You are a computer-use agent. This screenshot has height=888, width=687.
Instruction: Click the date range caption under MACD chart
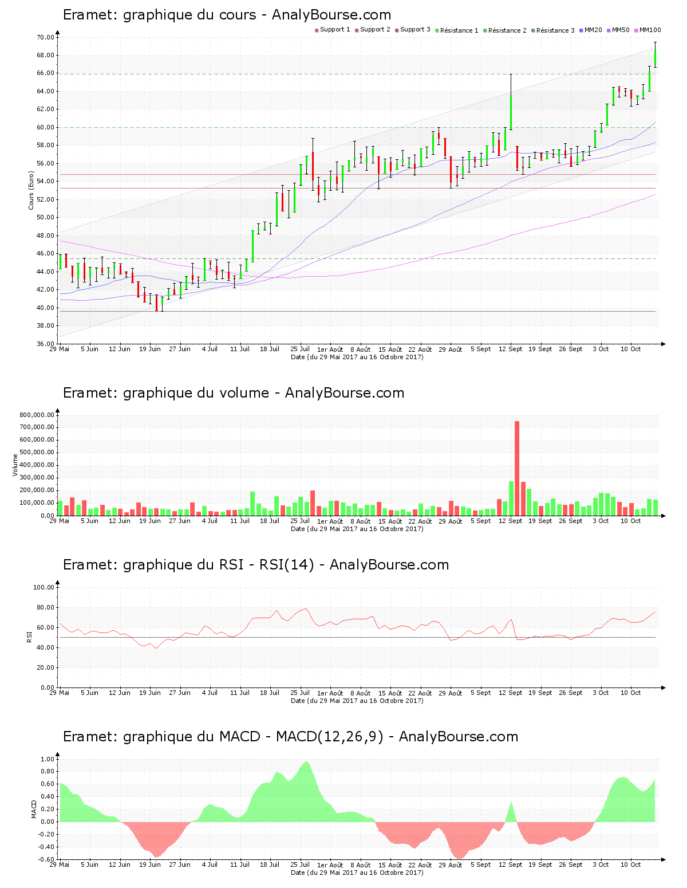[357, 873]
